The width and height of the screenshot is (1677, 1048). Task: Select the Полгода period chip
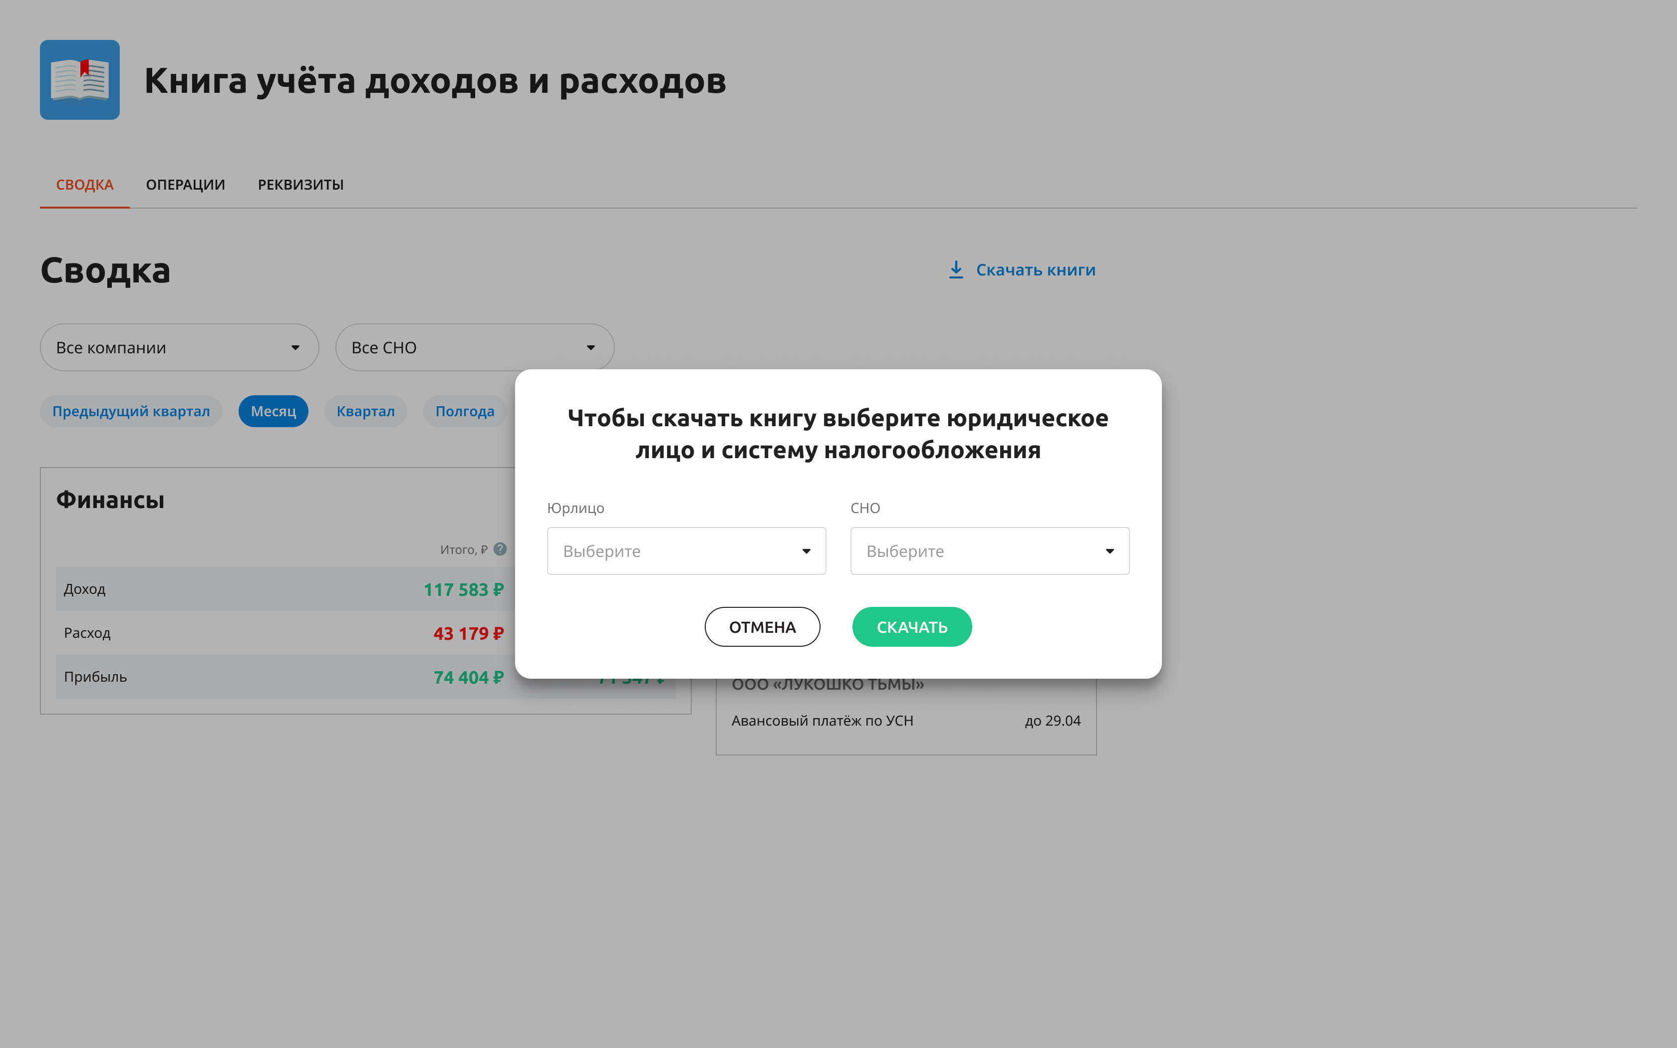465,411
